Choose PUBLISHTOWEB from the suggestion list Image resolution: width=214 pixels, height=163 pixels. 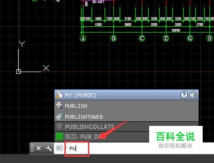[126, 116]
